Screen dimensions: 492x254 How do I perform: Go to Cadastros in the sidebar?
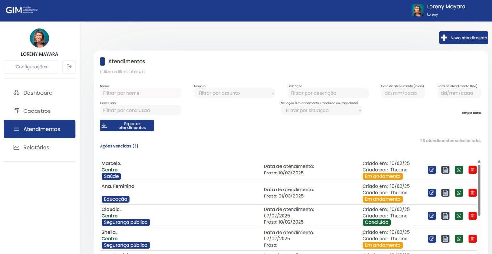[37, 111]
